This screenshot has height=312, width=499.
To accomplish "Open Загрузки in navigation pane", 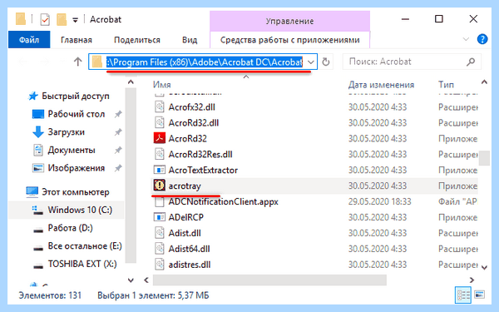I will 67,132.
